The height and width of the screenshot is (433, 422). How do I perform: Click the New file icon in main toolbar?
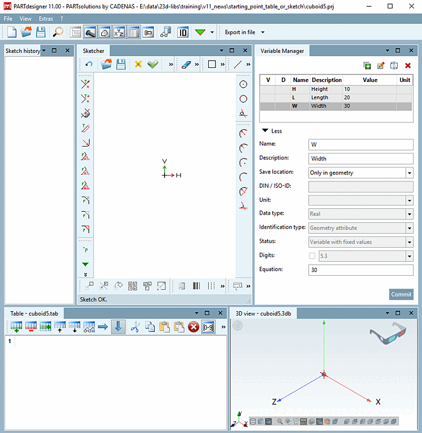pyautogui.click(x=12, y=33)
